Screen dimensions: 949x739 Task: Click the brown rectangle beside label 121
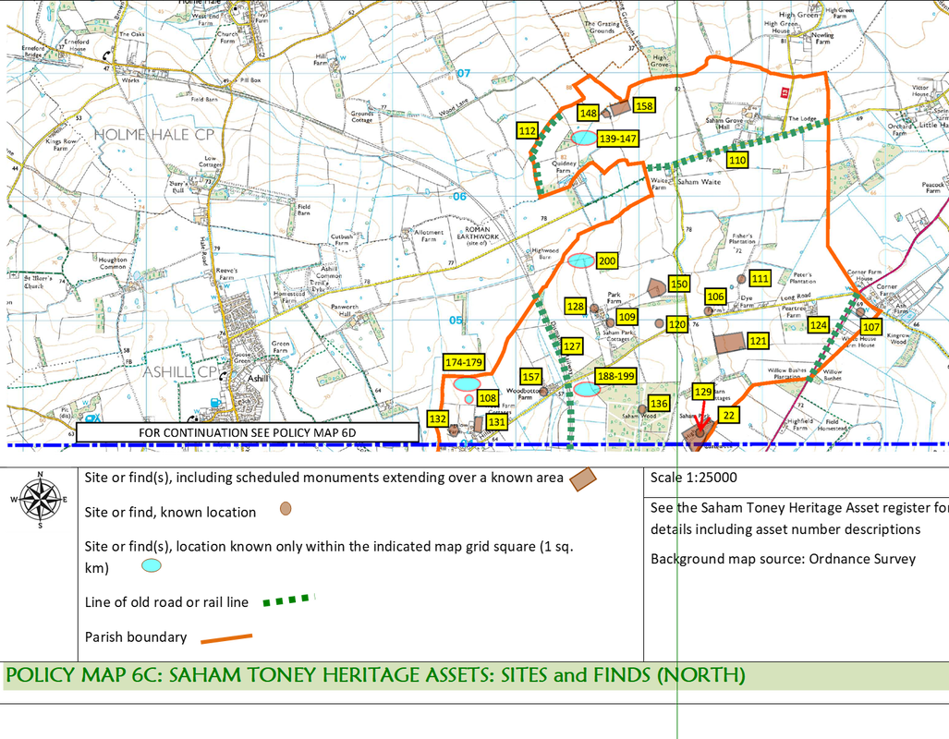click(x=729, y=343)
